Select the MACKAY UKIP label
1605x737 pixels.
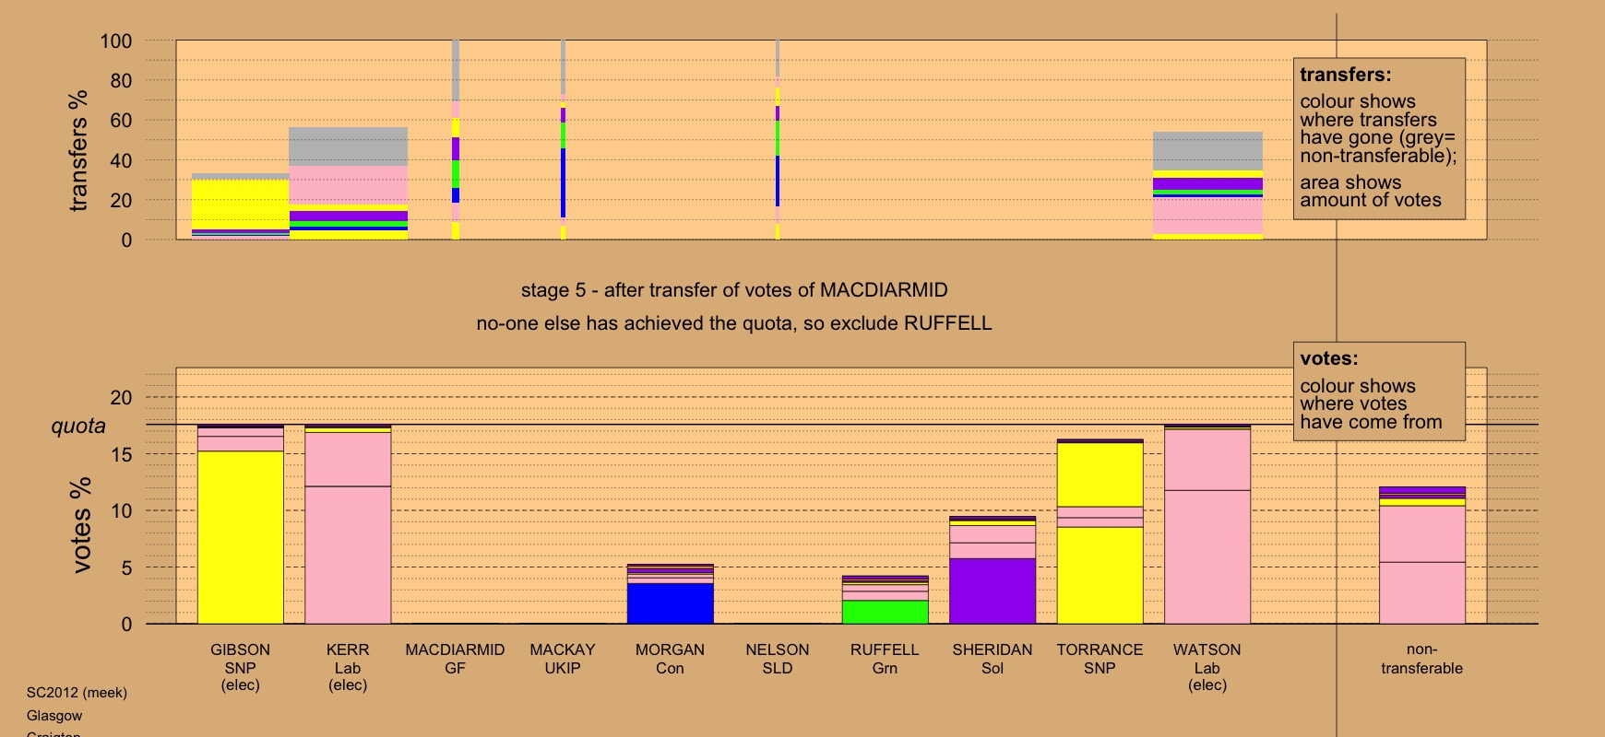click(x=563, y=659)
